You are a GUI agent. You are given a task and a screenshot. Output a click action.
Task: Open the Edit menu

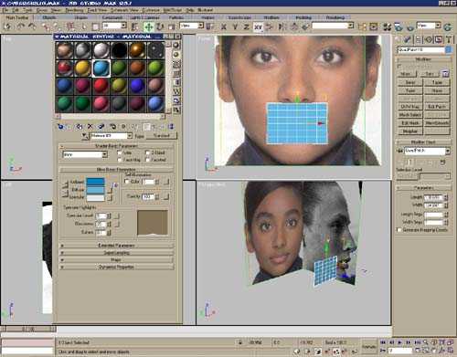[x=16, y=10]
